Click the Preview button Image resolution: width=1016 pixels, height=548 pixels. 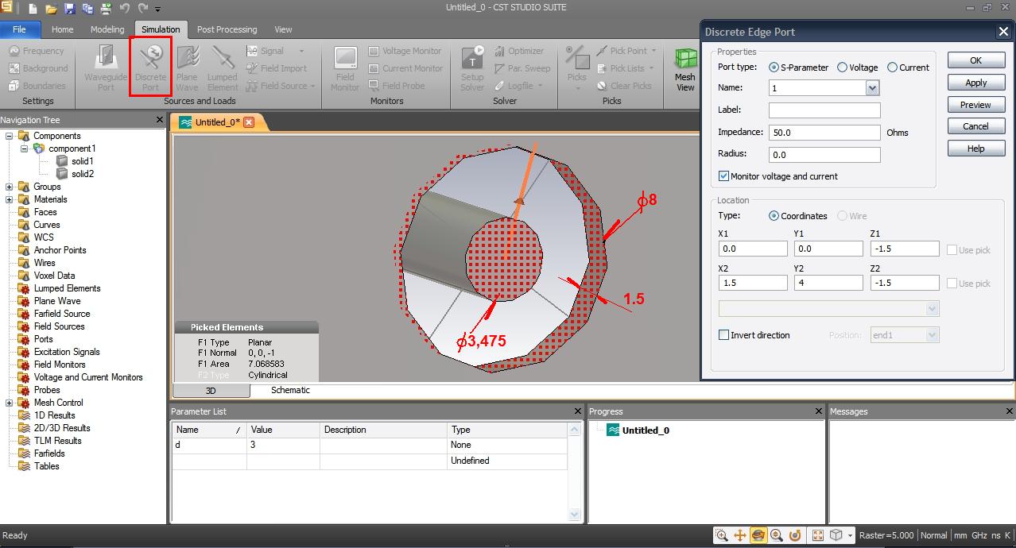975,105
